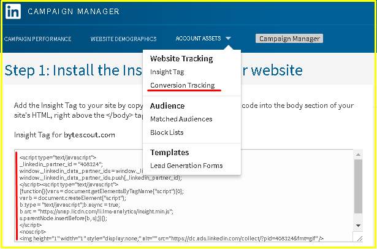This screenshot has height=249, width=377.
Task: Click the code box scrollbar thumb
Action: 358,186
